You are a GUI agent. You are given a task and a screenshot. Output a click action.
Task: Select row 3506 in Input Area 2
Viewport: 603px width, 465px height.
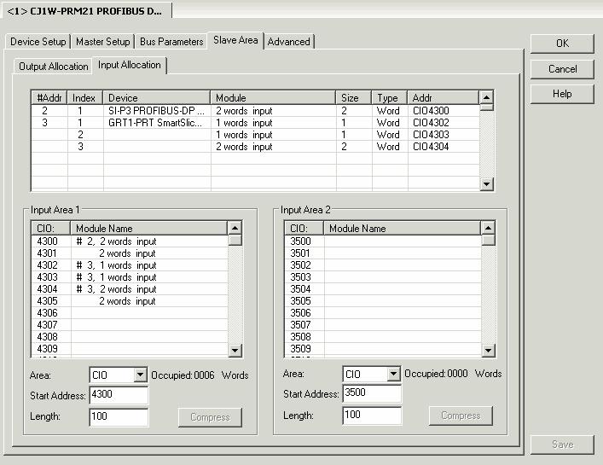[x=383, y=312]
